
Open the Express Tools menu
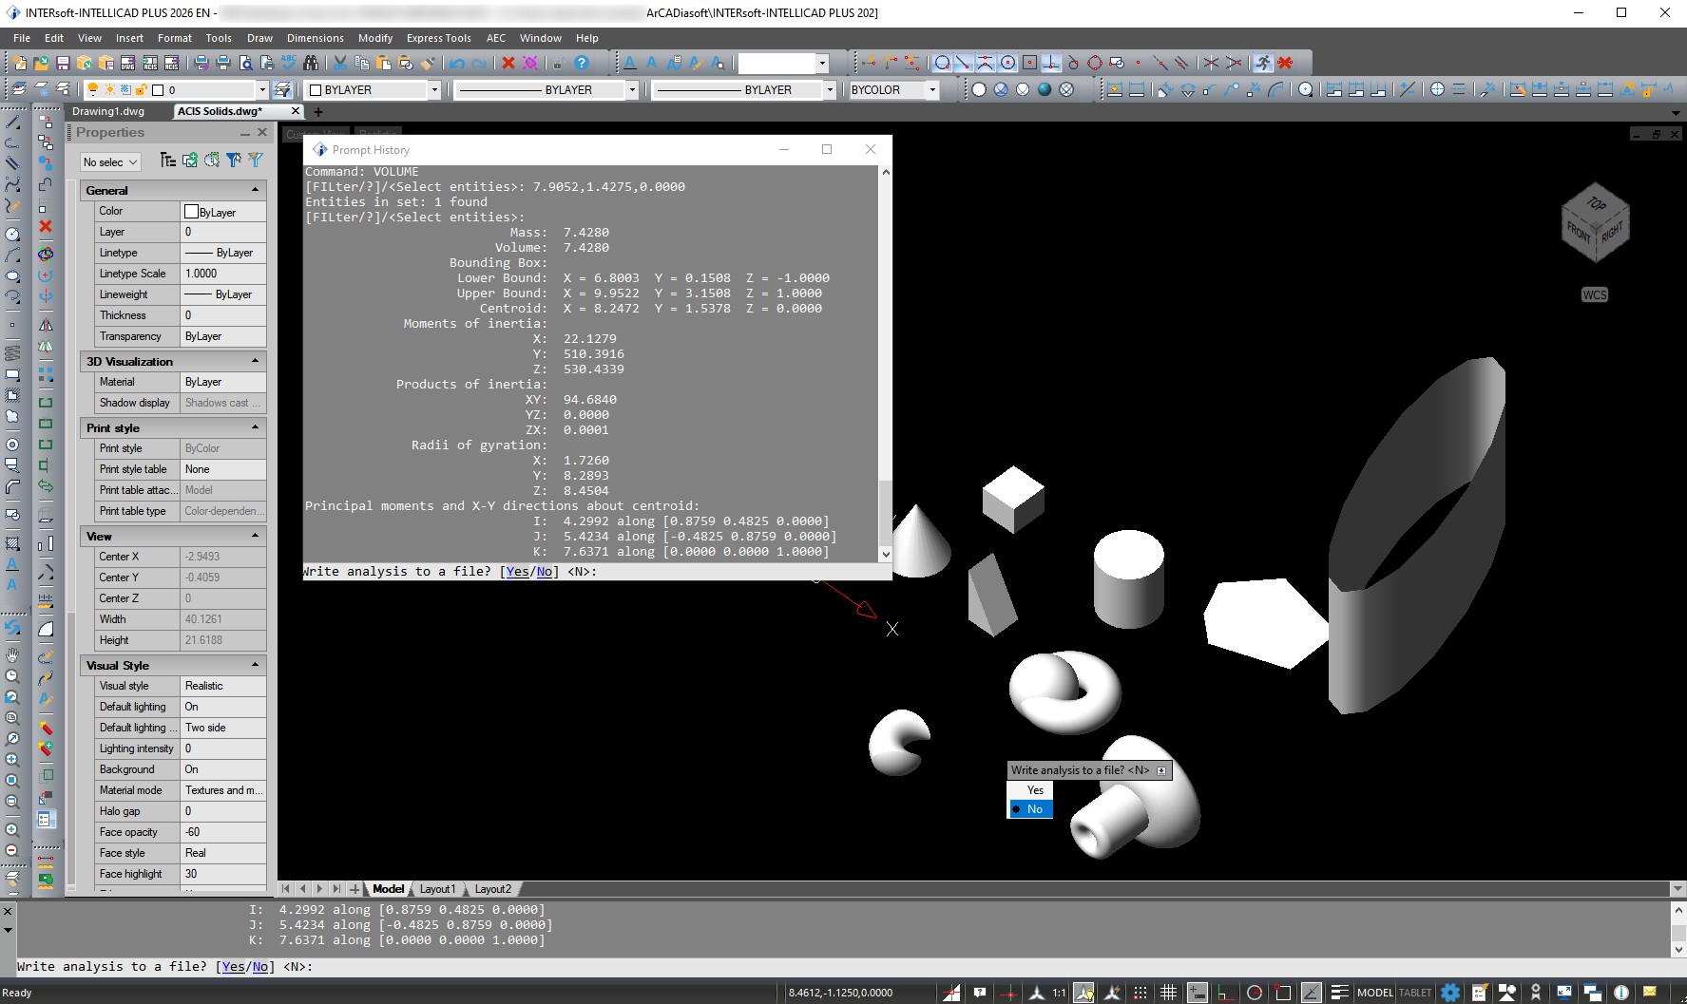click(x=438, y=38)
